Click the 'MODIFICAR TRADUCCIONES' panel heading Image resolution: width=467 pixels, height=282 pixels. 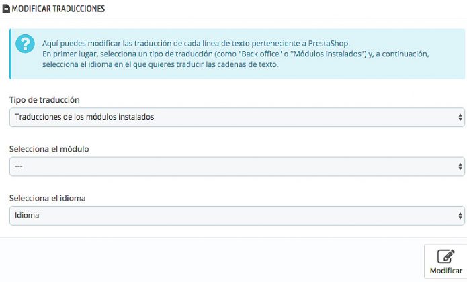point(58,10)
